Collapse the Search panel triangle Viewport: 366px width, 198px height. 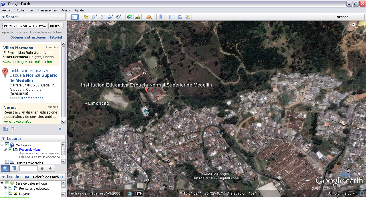pyautogui.click(x=3, y=17)
